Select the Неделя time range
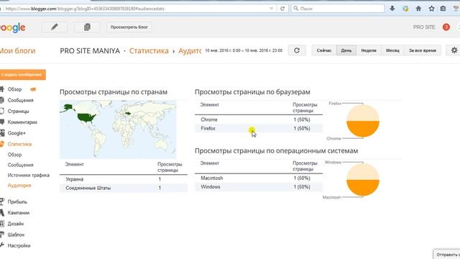Screen dimensions: 460x259 (369, 50)
